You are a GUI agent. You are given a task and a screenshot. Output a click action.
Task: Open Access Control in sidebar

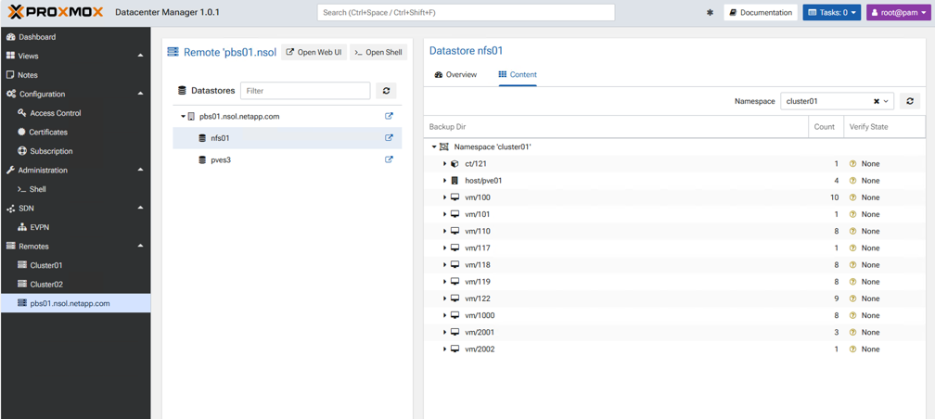[x=55, y=113]
